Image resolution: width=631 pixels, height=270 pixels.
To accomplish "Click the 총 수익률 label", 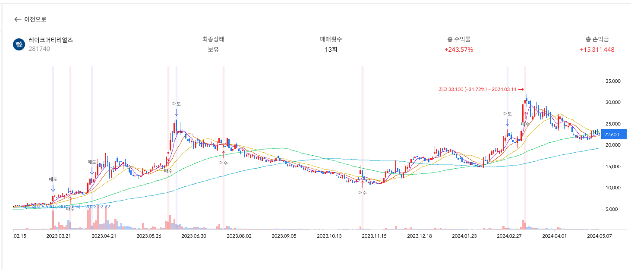I will [459, 39].
